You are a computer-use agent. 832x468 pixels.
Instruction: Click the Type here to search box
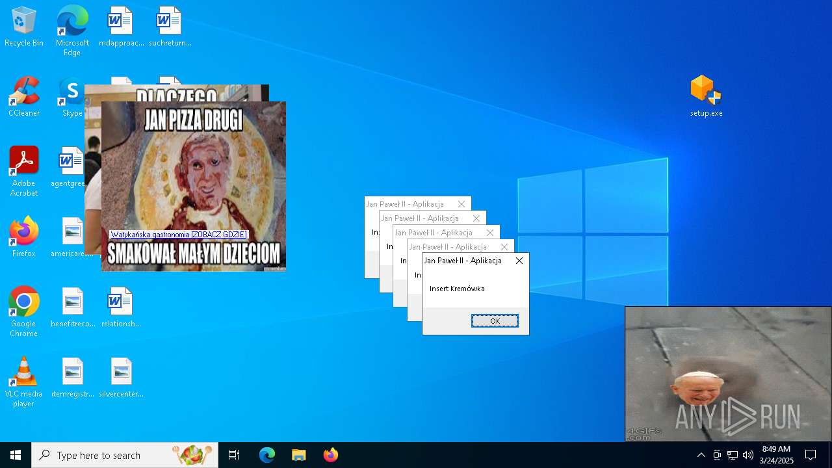pyautogui.click(x=125, y=455)
